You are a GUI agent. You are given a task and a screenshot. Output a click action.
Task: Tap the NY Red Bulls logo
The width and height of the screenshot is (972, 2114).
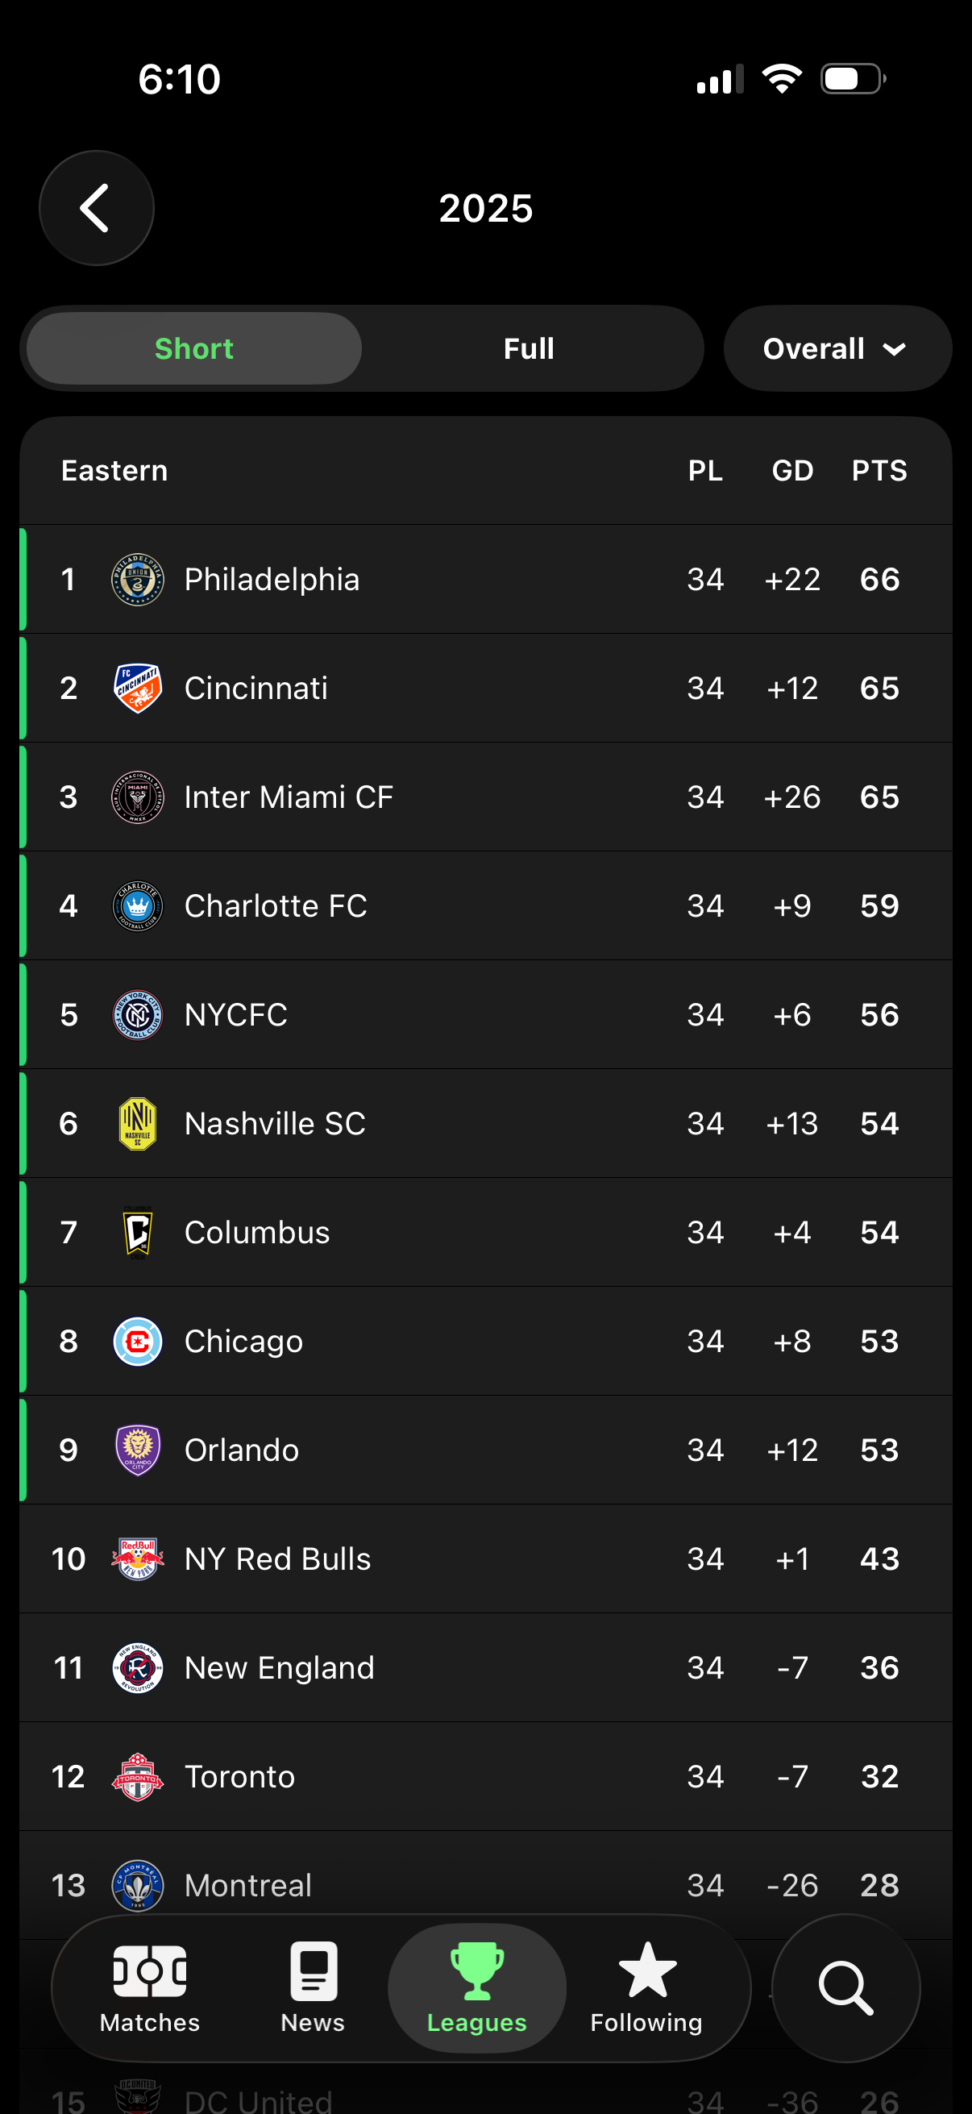click(x=137, y=1558)
